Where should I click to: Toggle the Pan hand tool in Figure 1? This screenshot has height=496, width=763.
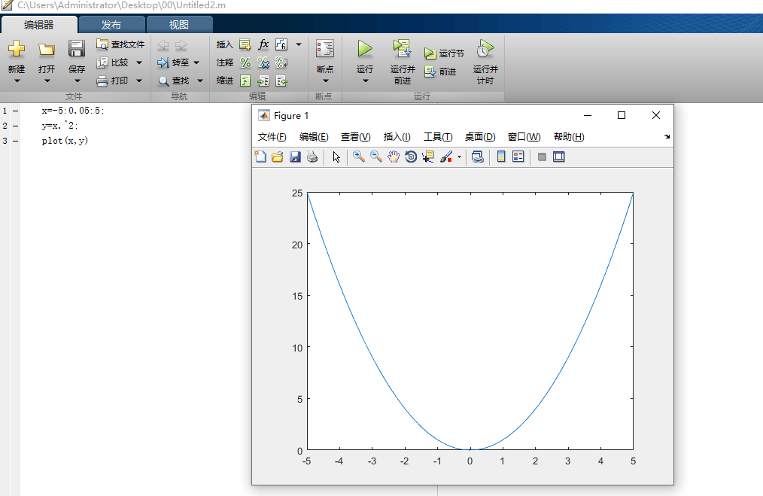pos(394,157)
